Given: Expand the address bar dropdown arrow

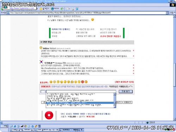Looking at the screenshot, I should (167, 13).
